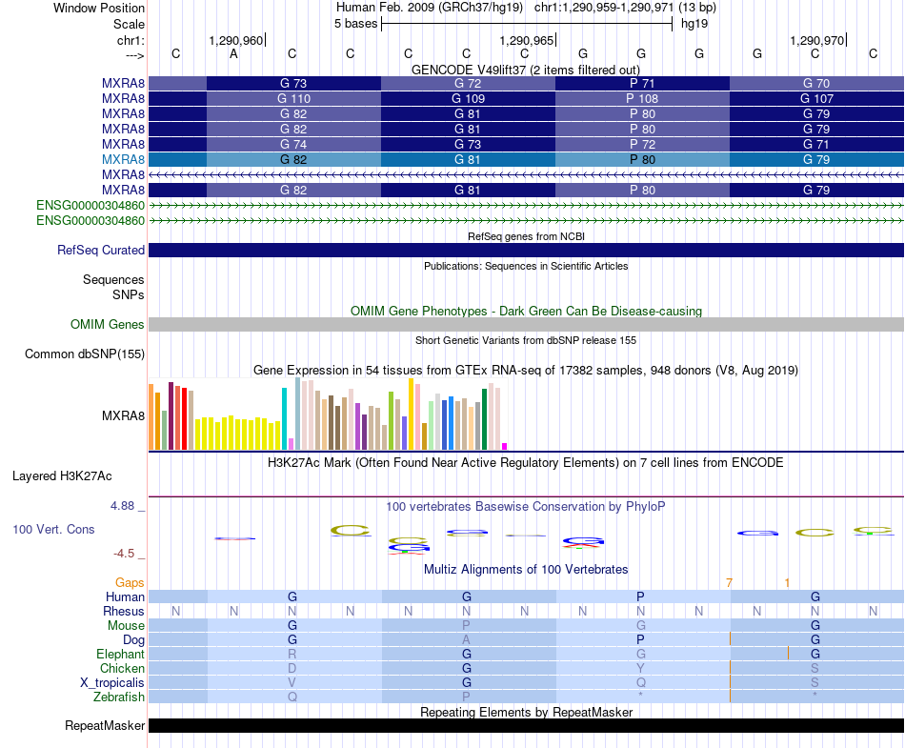The image size is (905, 748).
Task: Click the highlighted light-blue MXRA8 label
Action: point(123,159)
